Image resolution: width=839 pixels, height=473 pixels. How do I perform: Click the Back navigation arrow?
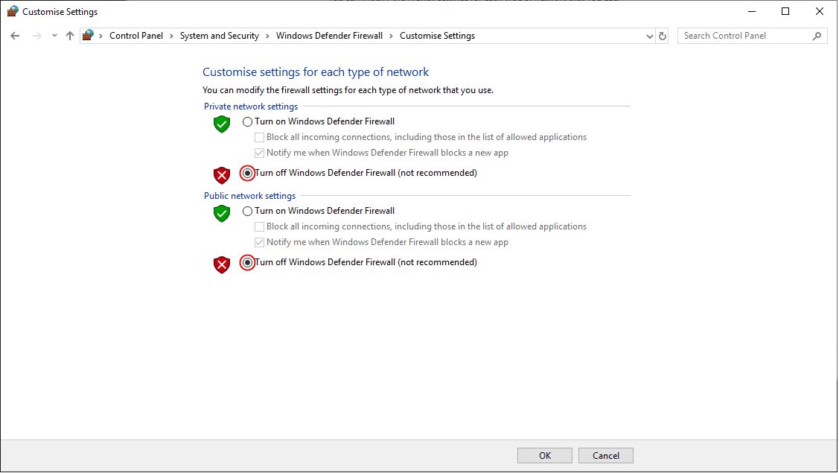(x=15, y=36)
